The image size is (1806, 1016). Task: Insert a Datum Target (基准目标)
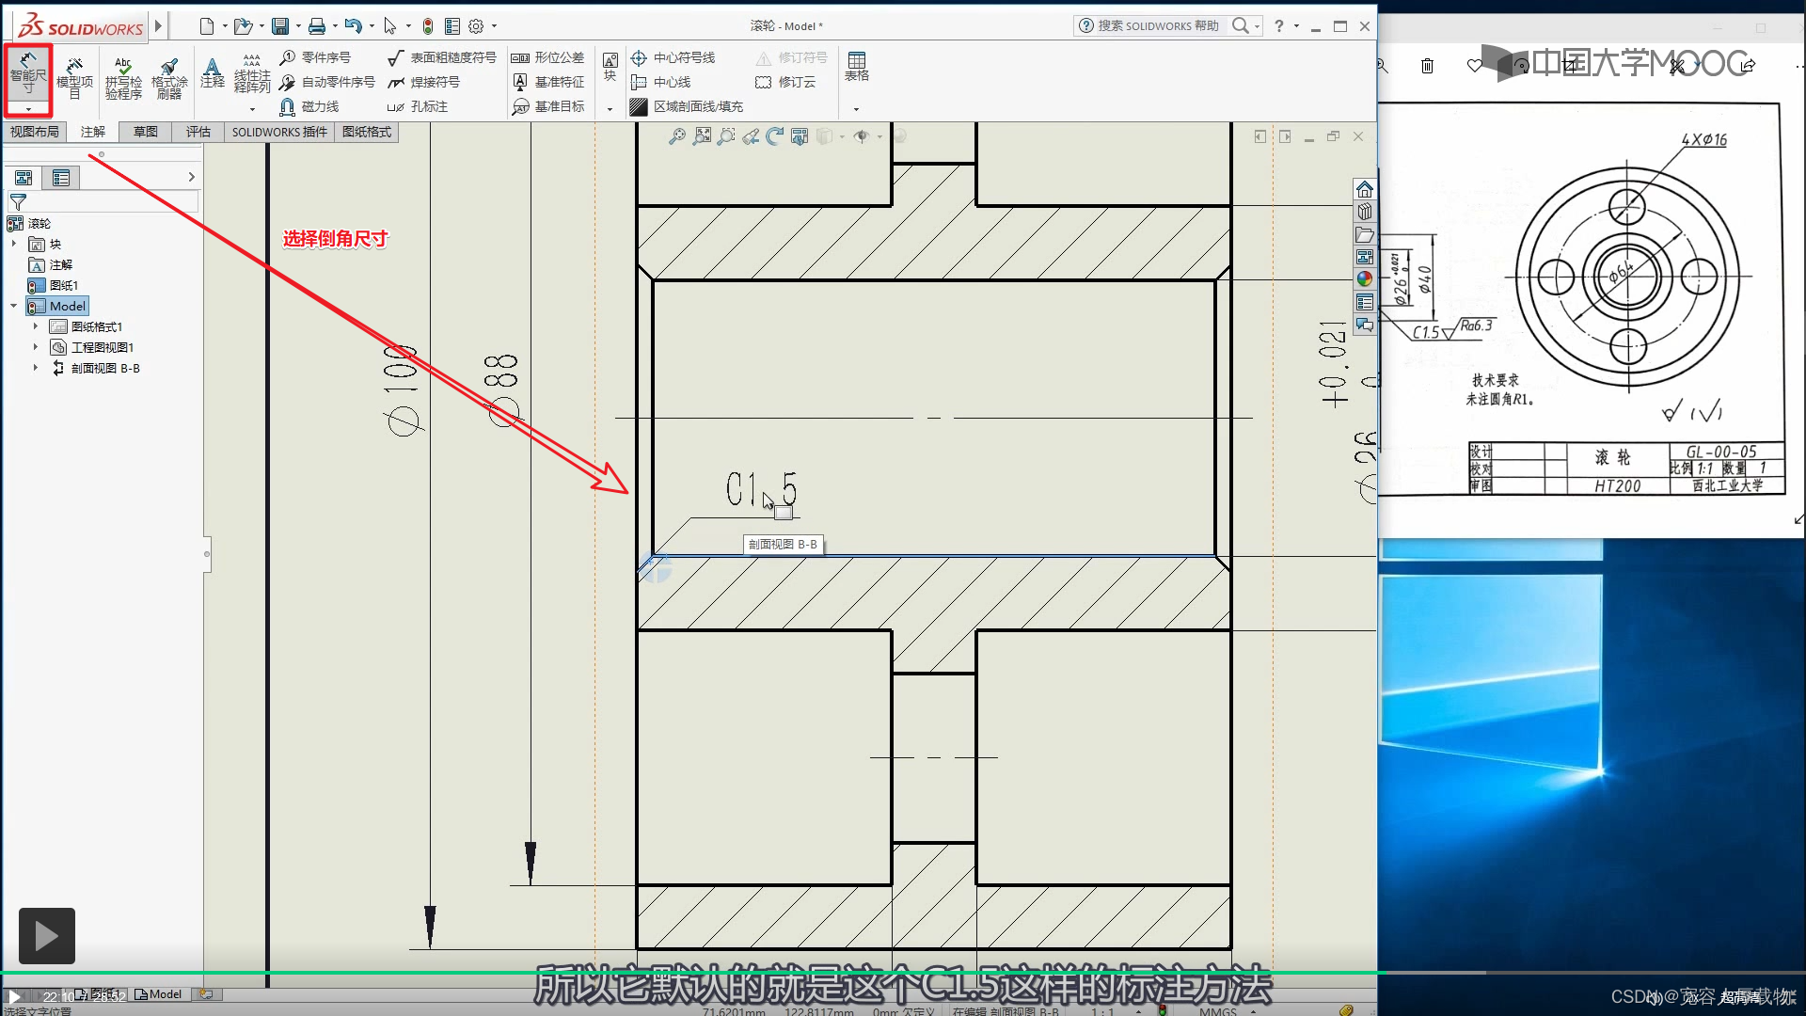click(x=547, y=106)
